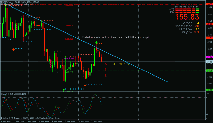213x123 pixels.
Task: Click the Pips to Open value -68
Action: pyautogui.click(x=197, y=26)
